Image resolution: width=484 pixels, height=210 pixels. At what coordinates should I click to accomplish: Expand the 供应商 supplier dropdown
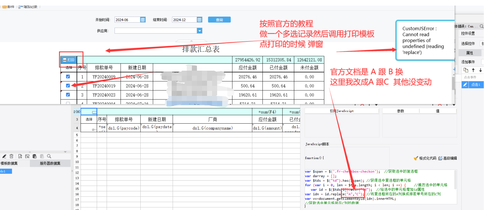(x=199, y=31)
